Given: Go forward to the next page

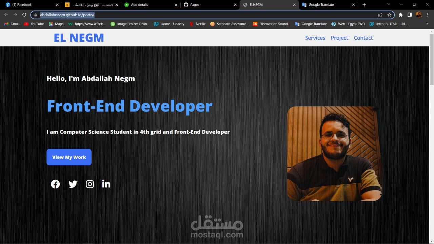Looking at the screenshot, I should coord(15,15).
